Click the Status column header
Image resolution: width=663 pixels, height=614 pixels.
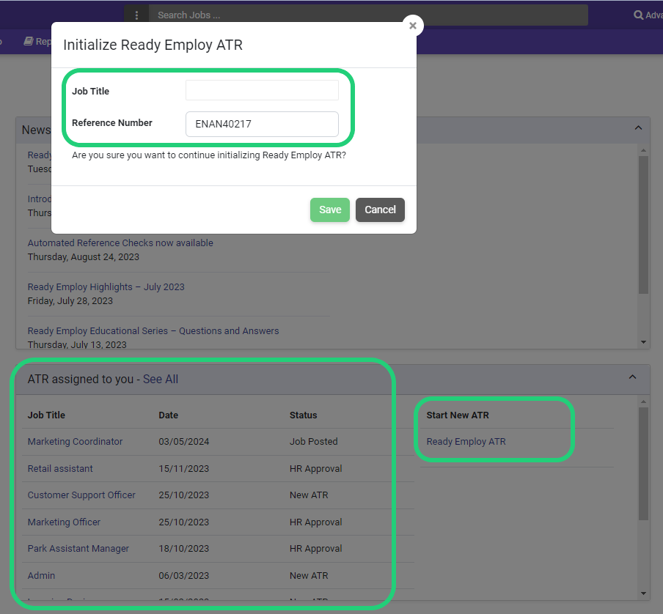[x=303, y=415]
